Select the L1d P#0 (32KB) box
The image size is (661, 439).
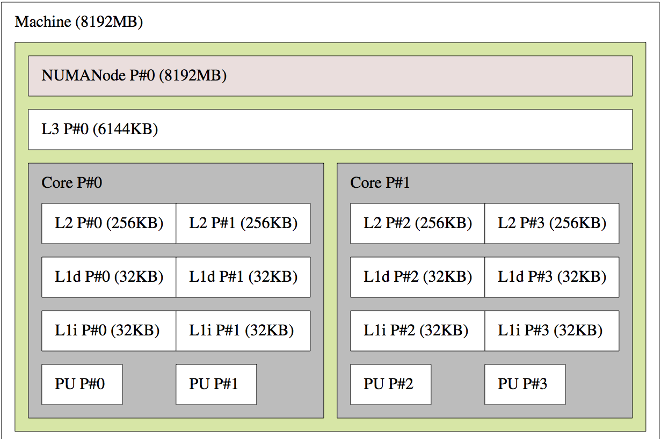(x=109, y=277)
